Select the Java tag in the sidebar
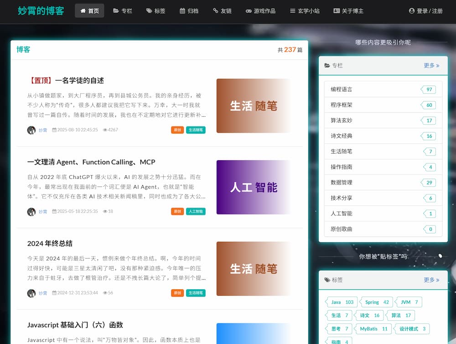The height and width of the screenshot is (344, 456). pyautogui.click(x=341, y=302)
